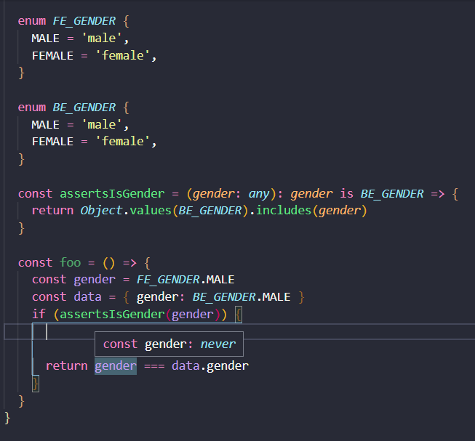This screenshot has width=475, height=441.
Task: Click BE_GENDER inside Object.values parentheses
Action: tap(210, 211)
